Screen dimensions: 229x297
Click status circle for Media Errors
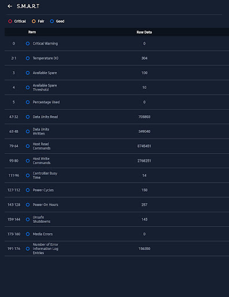click(28, 234)
